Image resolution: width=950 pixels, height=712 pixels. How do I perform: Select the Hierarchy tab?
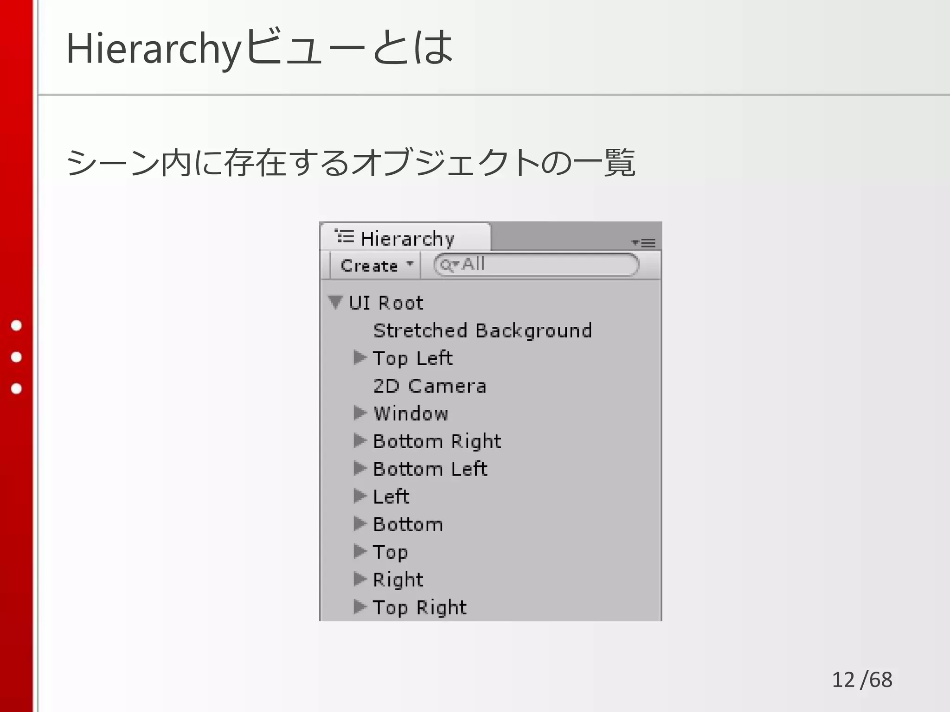405,238
